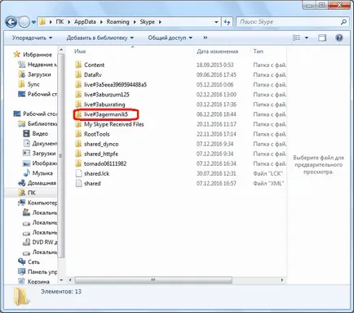Click the ПК breadcrumb segment
Image resolution: width=354 pixels, height=313 pixels.
[x=60, y=22]
